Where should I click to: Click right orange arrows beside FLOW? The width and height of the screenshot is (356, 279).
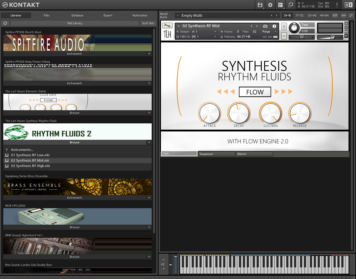pyautogui.click(x=284, y=92)
